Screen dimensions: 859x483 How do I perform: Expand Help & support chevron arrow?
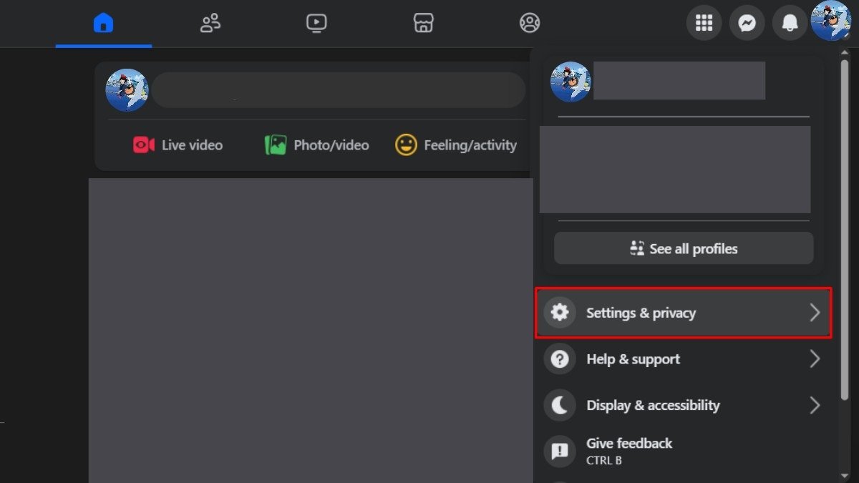tap(814, 359)
